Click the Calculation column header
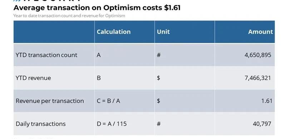The height and width of the screenshot is (139, 286). tap(114, 32)
